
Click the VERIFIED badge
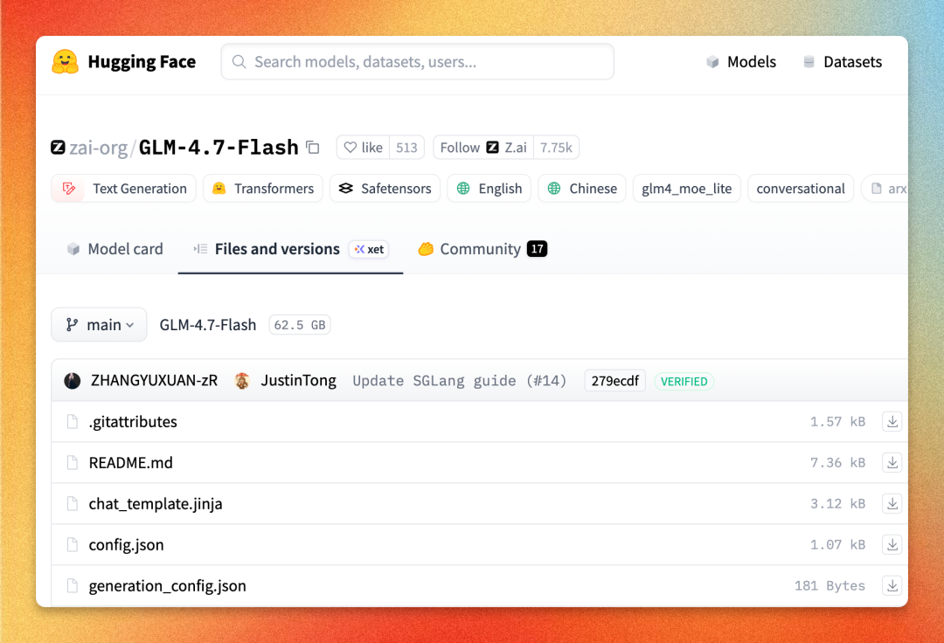pos(684,382)
